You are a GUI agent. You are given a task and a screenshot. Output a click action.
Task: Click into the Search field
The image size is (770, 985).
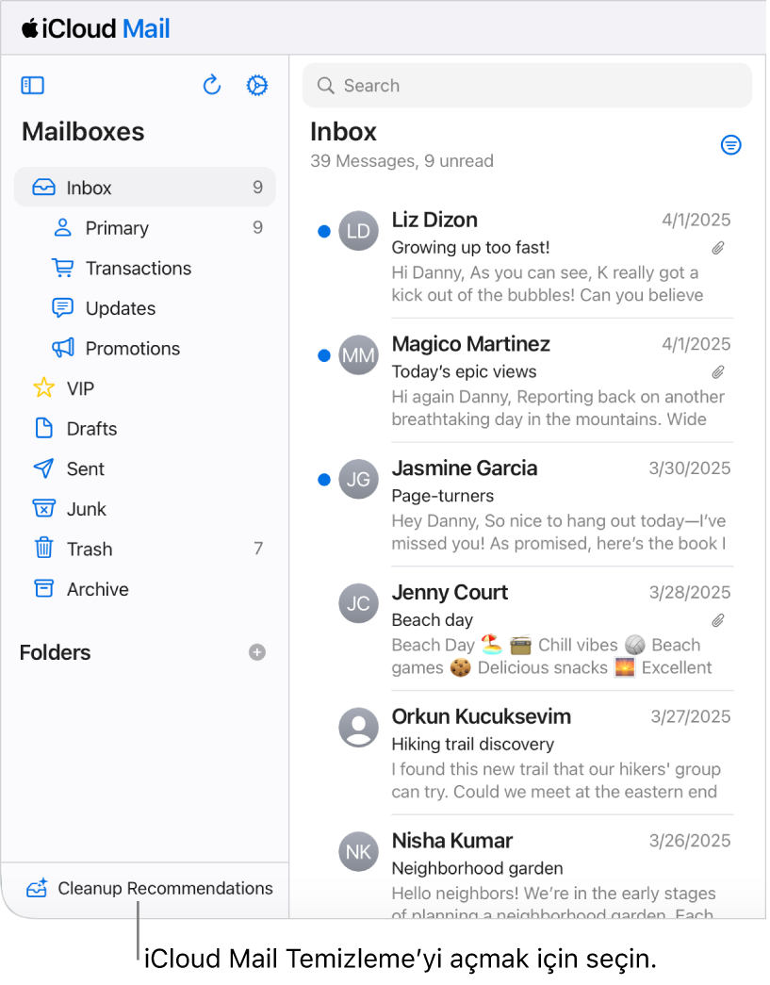tap(527, 86)
